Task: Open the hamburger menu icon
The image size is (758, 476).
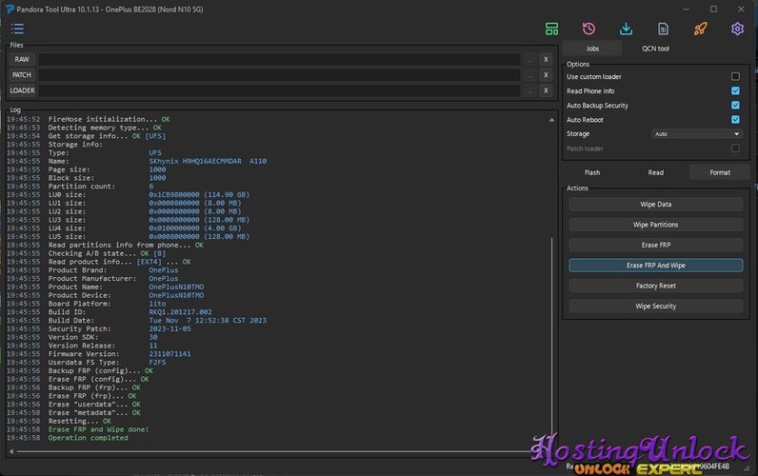Action: (x=17, y=29)
